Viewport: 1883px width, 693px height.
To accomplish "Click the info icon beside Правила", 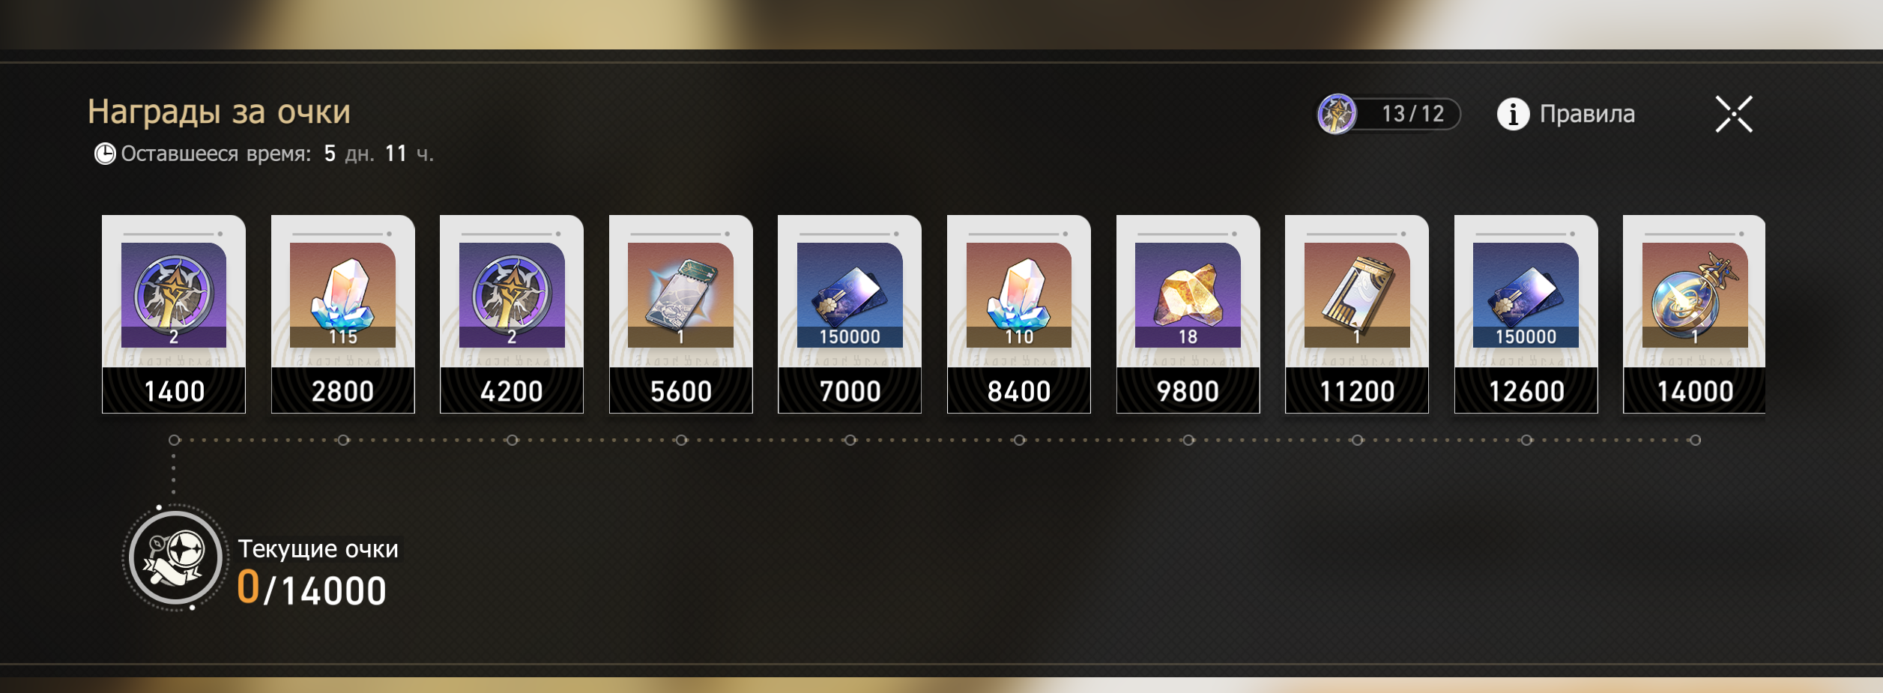I will point(1513,115).
